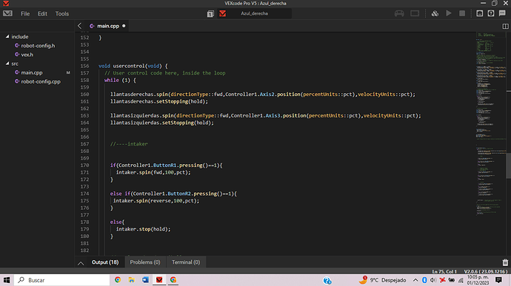
Task: Build the project with the build icon
Action: (435, 13)
